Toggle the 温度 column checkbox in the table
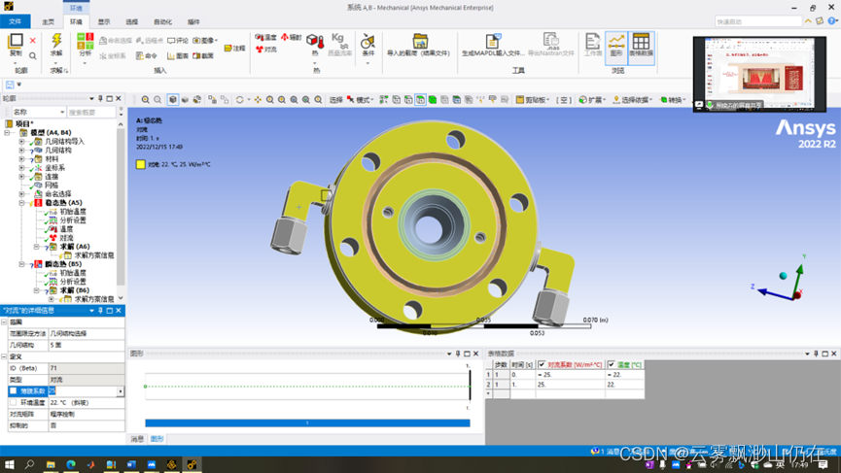Viewport: 841px width, 473px height. tap(611, 365)
